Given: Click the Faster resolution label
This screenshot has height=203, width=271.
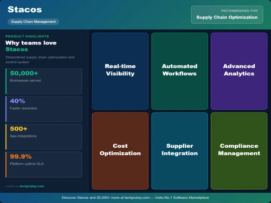Looking at the screenshot, I should point(24,108).
